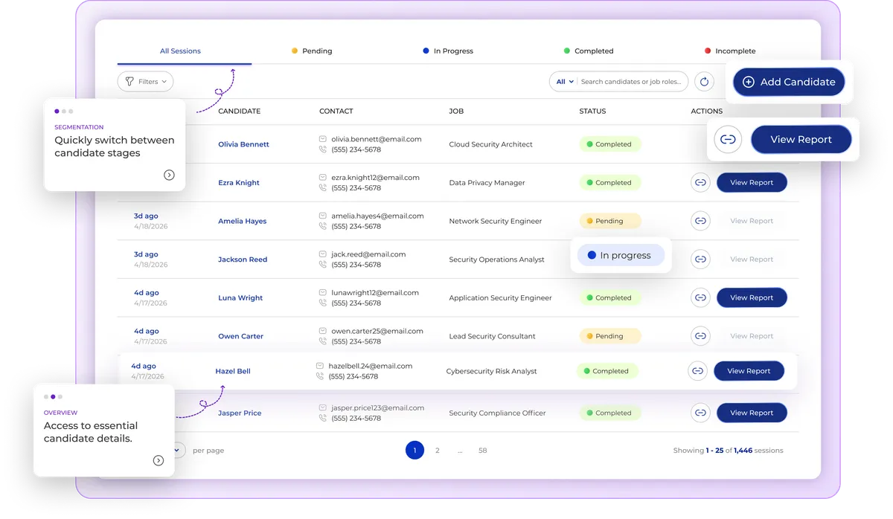The image size is (893, 519).
Task: Click the refresh icon beside search
Action: tap(704, 82)
